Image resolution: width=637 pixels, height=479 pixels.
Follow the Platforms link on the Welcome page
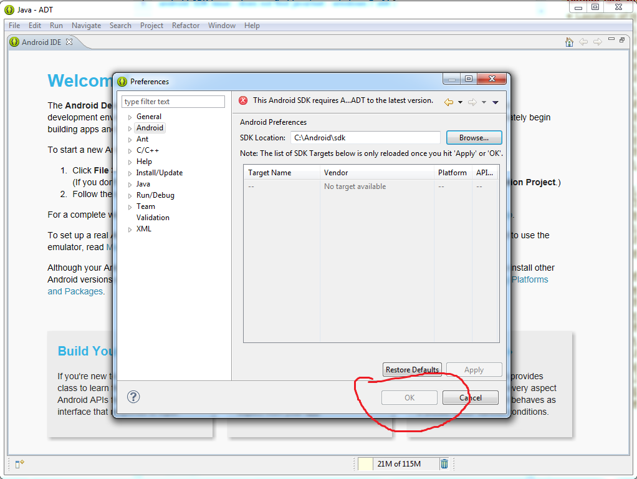tap(530, 279)
